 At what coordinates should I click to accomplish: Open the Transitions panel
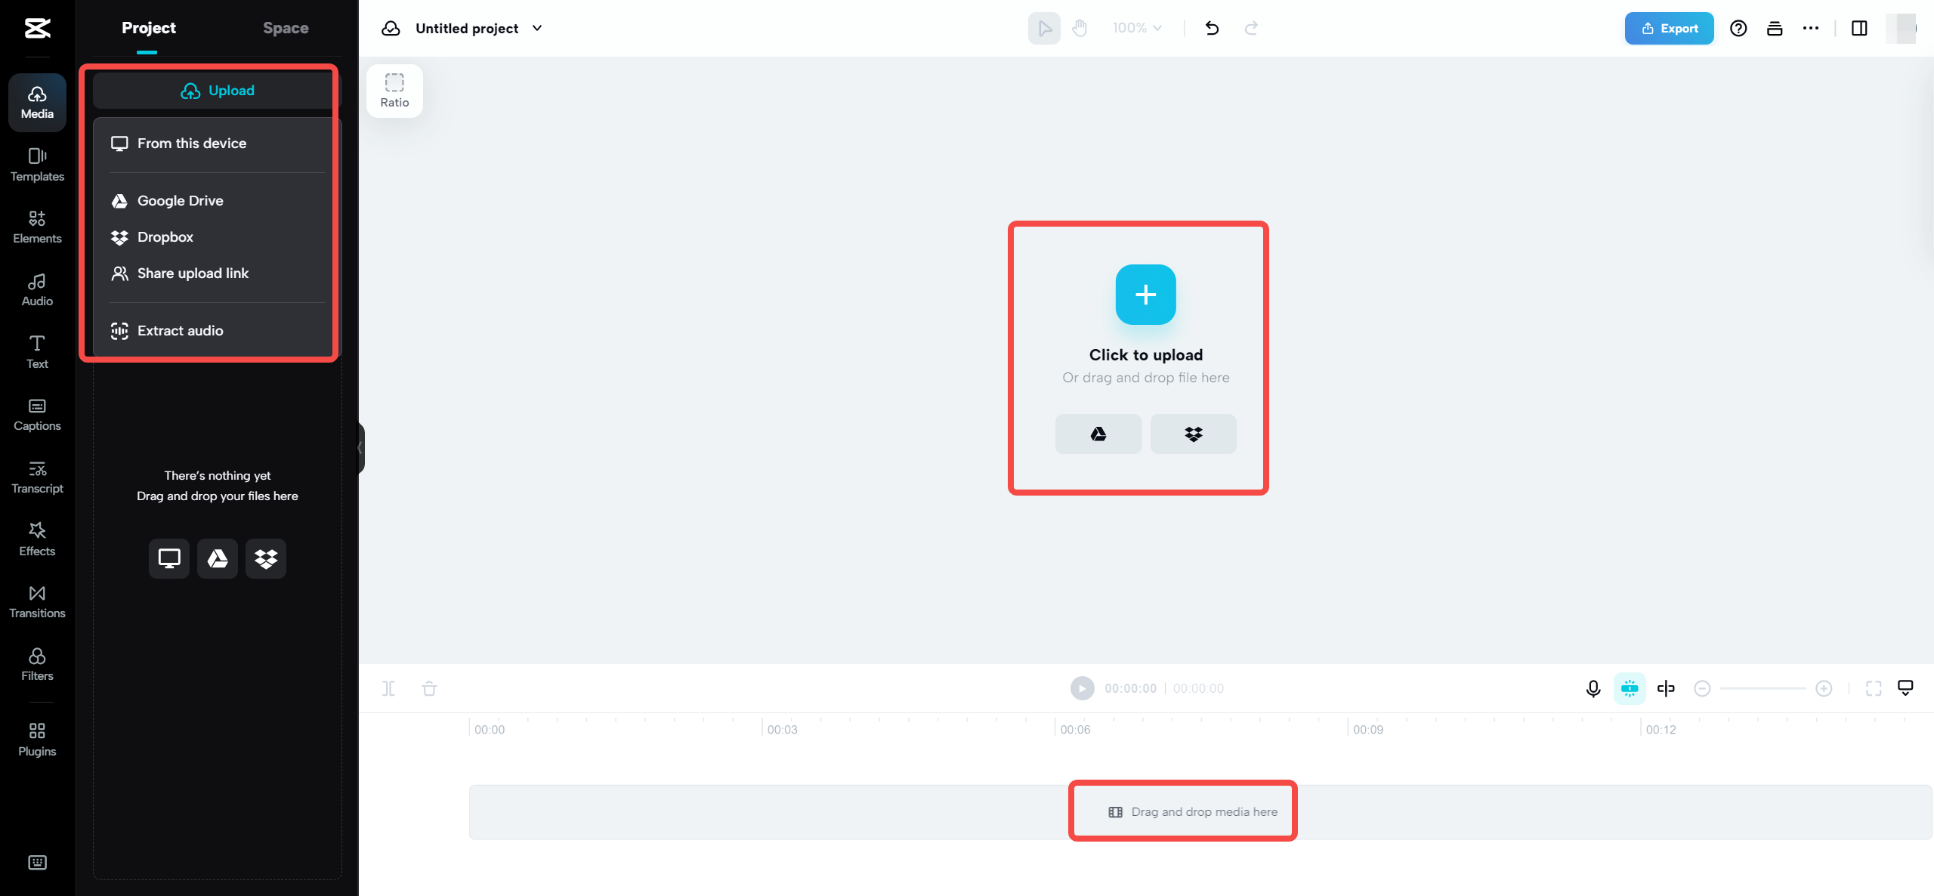pyautogui.click(x=37, y=601)
